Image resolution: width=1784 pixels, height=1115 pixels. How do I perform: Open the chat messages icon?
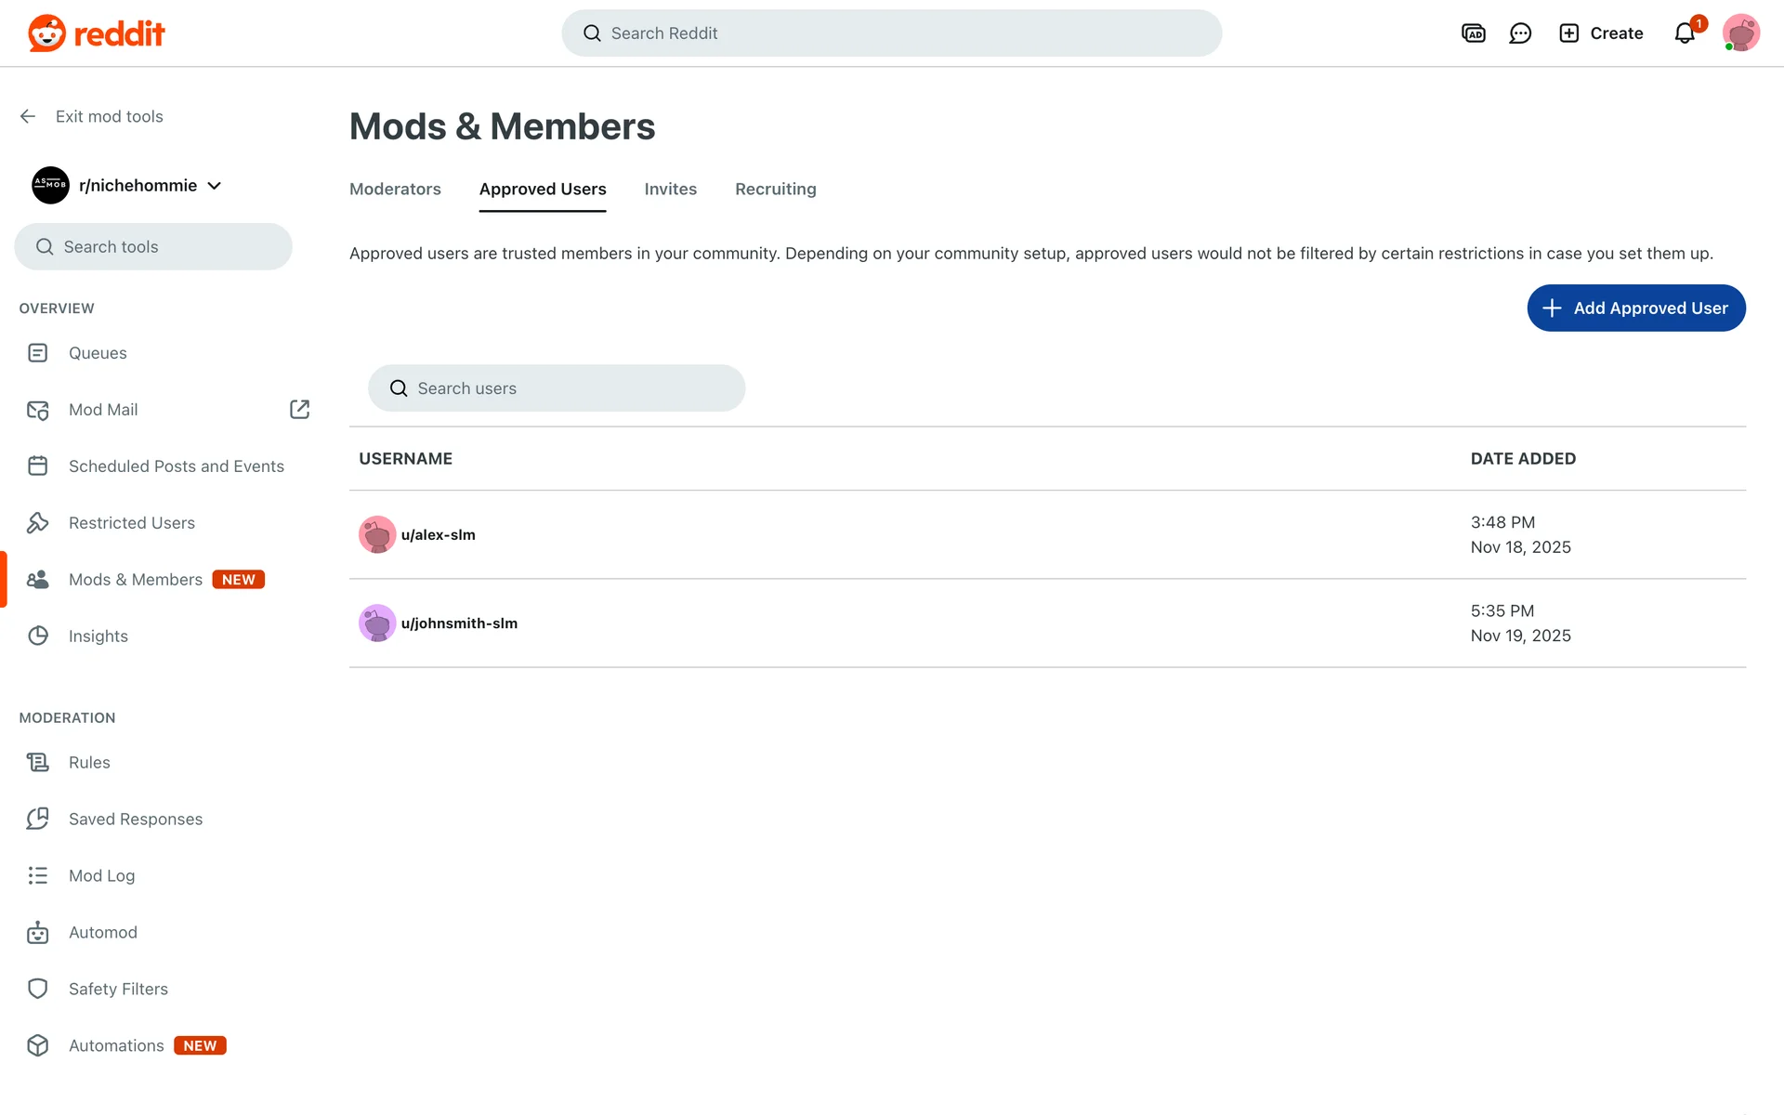[x=1520, y=33]
